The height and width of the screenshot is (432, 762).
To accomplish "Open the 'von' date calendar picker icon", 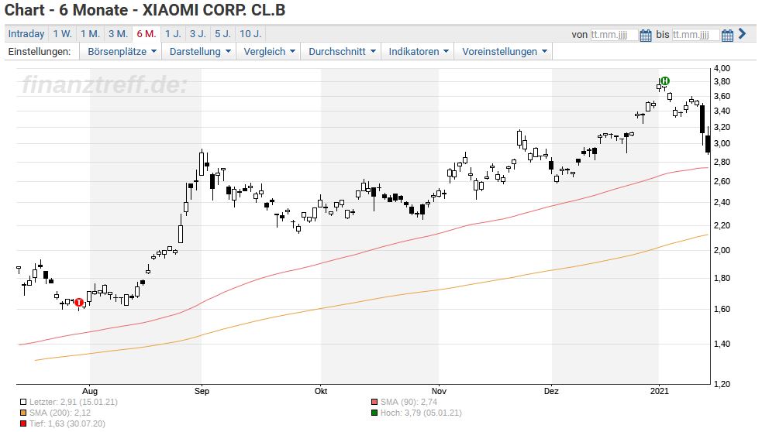I will 646,35.
